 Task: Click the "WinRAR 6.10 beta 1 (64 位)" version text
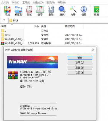click(36, 72)
